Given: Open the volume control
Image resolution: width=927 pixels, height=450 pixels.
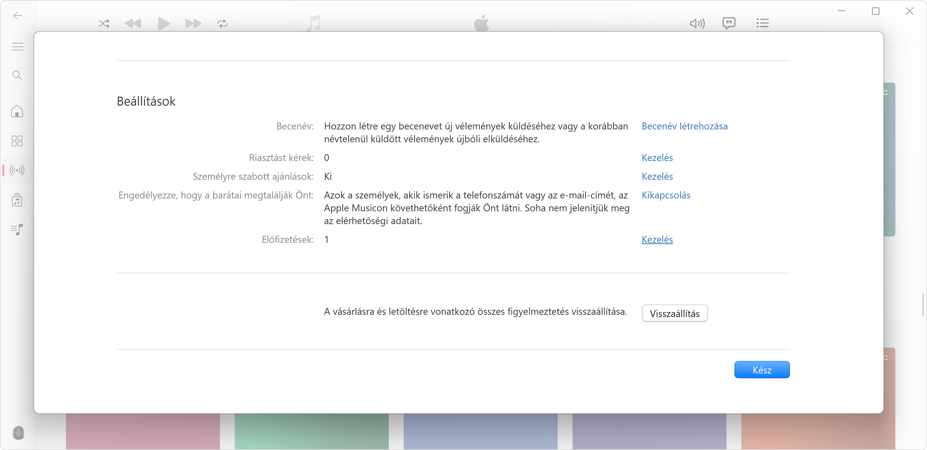Looking at the screenshot, I should pyautogui.click(x=697, y=23).
